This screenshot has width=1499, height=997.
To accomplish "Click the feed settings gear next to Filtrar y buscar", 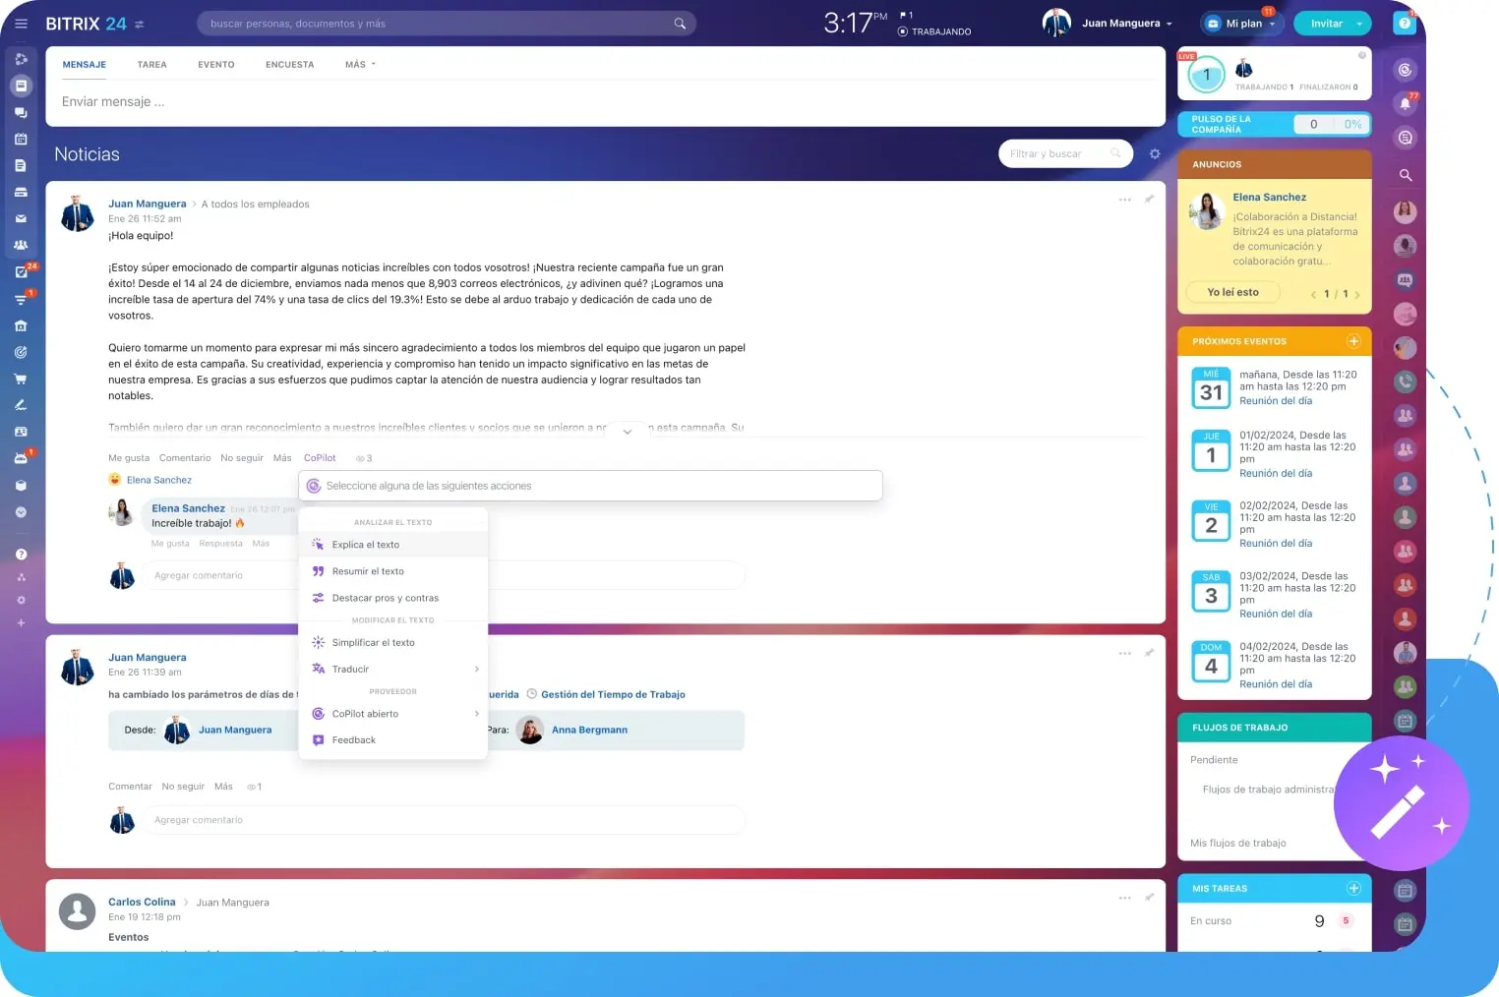I will pyautogui.click(x=1155, y=154).
